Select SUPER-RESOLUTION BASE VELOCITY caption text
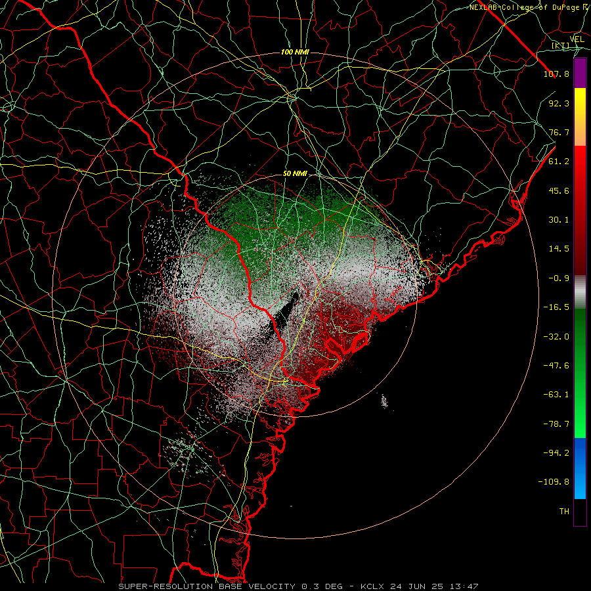Image resolution: width=591 pixels, height=591 pixels. [x=207, y=586]
